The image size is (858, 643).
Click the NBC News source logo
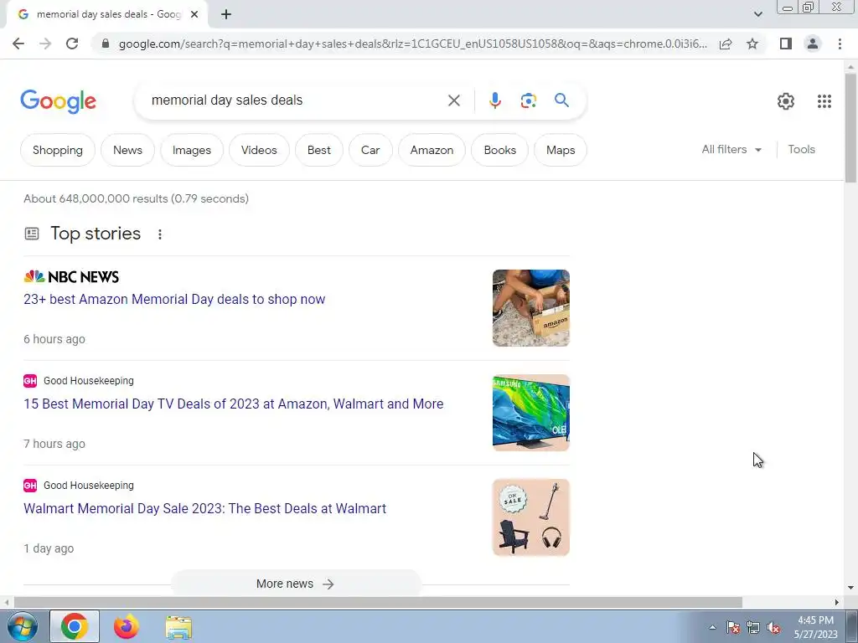click(71, 276)
